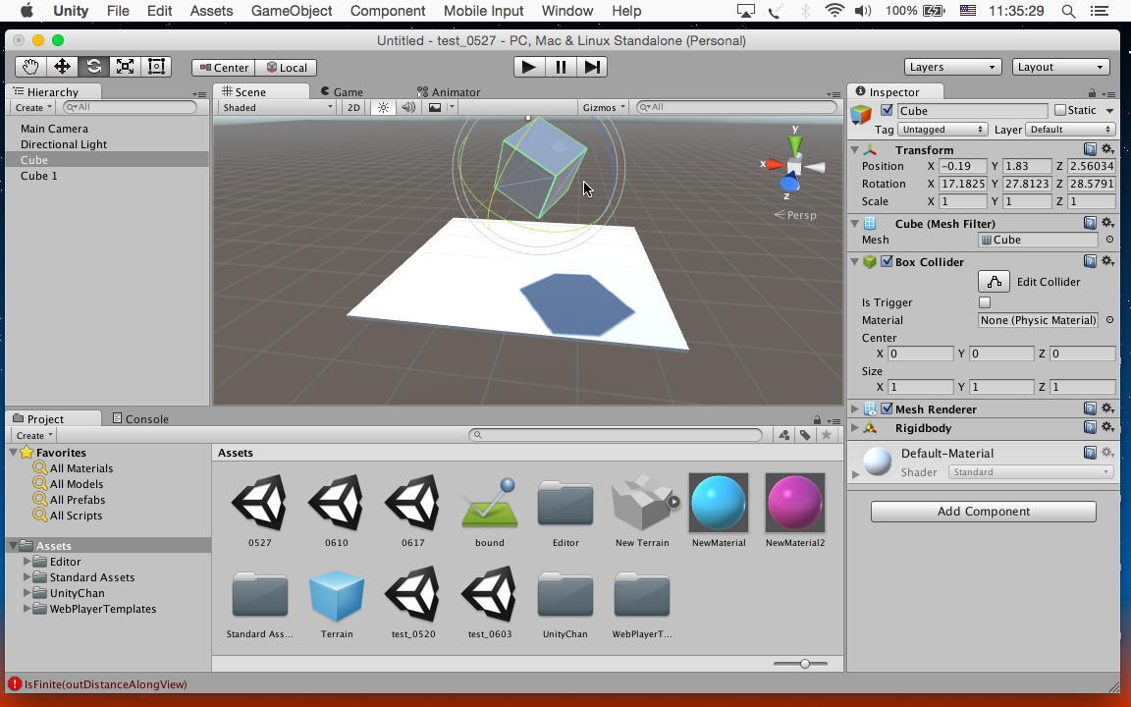Check the Is Trigger checkbox
Screen dimensions: 1131x707
[985, 302]
